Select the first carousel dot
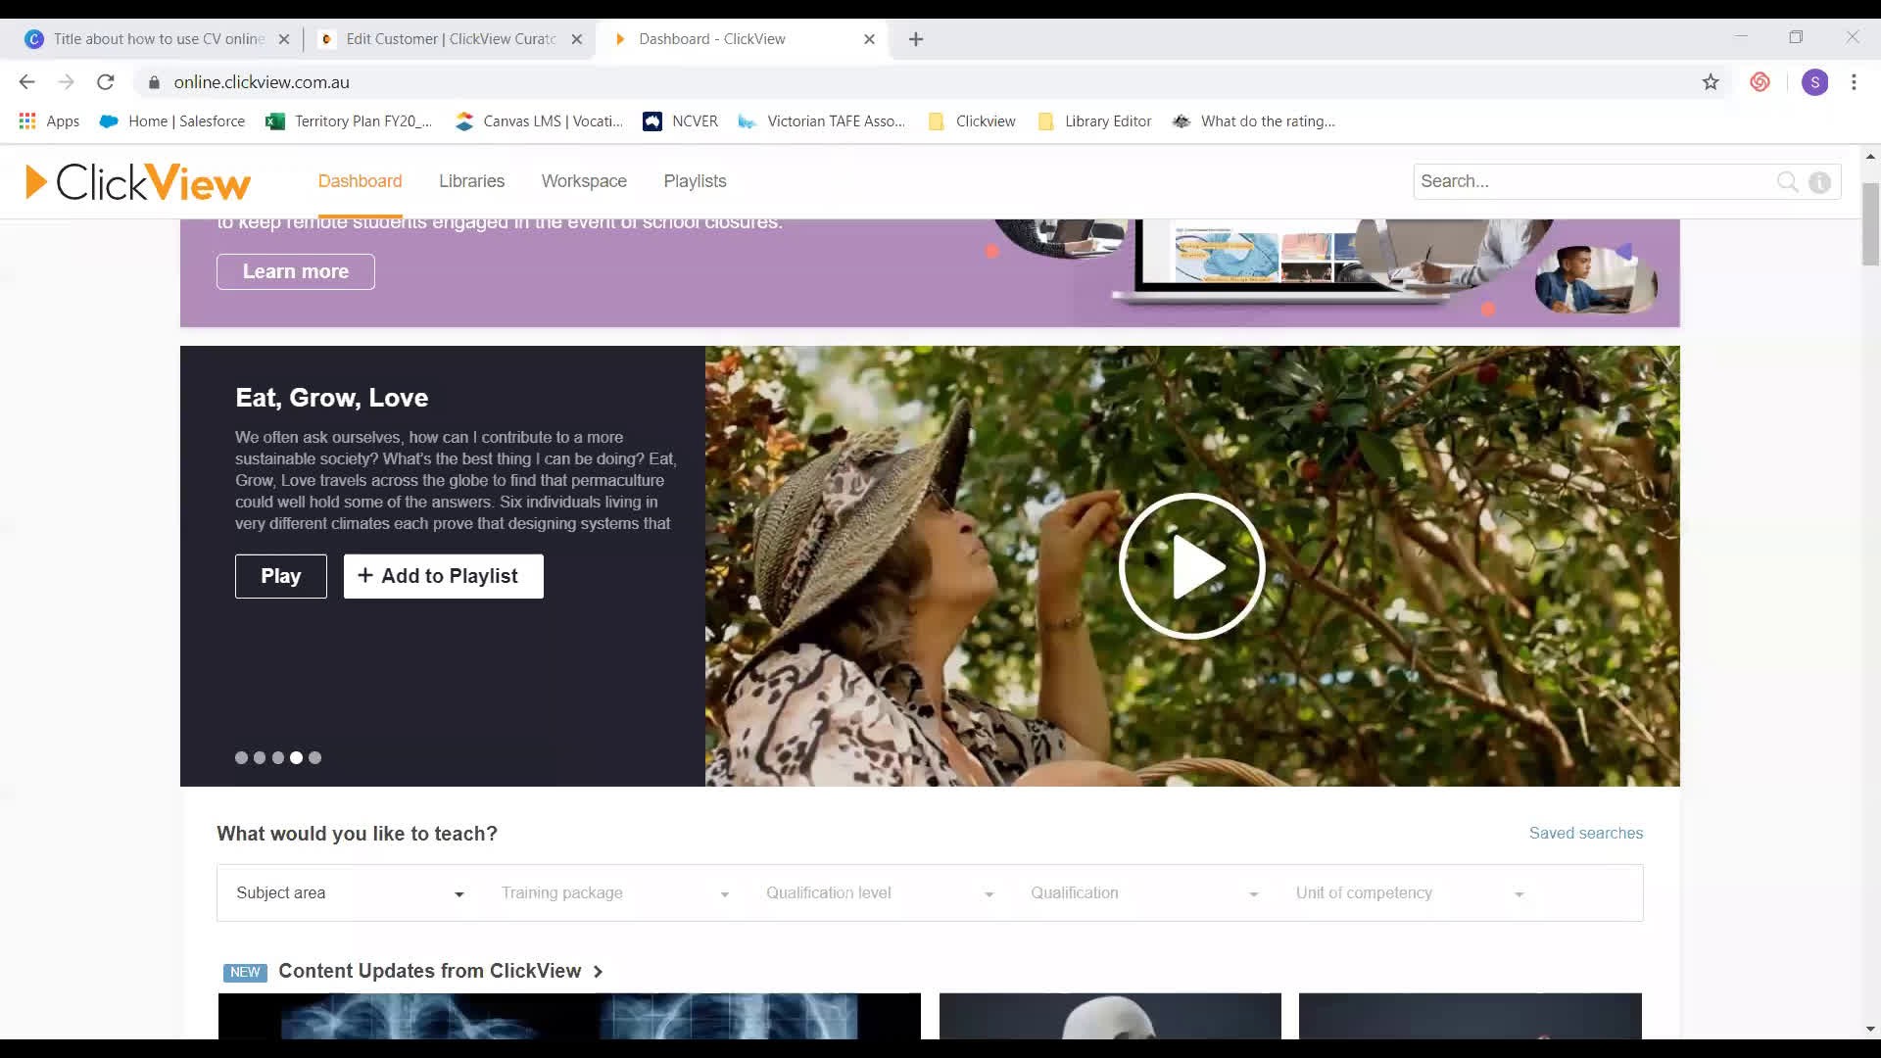 coord(241,757)
